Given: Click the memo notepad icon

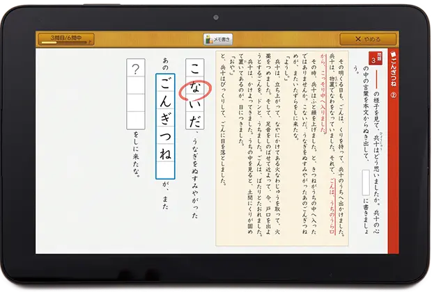Looking at the screenshot, I should [208, 40].
